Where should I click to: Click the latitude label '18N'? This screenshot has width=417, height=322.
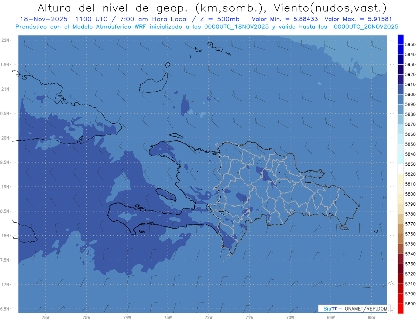pyautogui.click(x=6, y=236)
